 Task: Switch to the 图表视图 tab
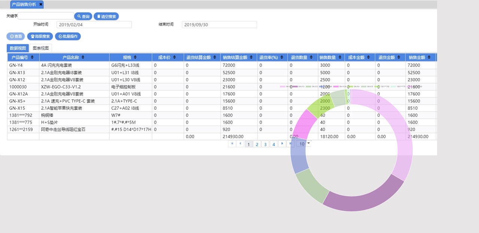pyautogui.click(x=41, y=48)
